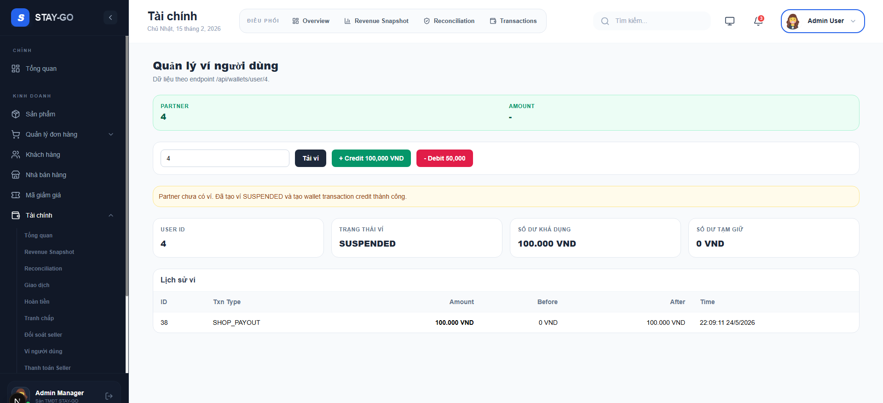Screen dimensions: 883x403
Task: Collapse sidebar with the chevron button
Action: [110, 17]
